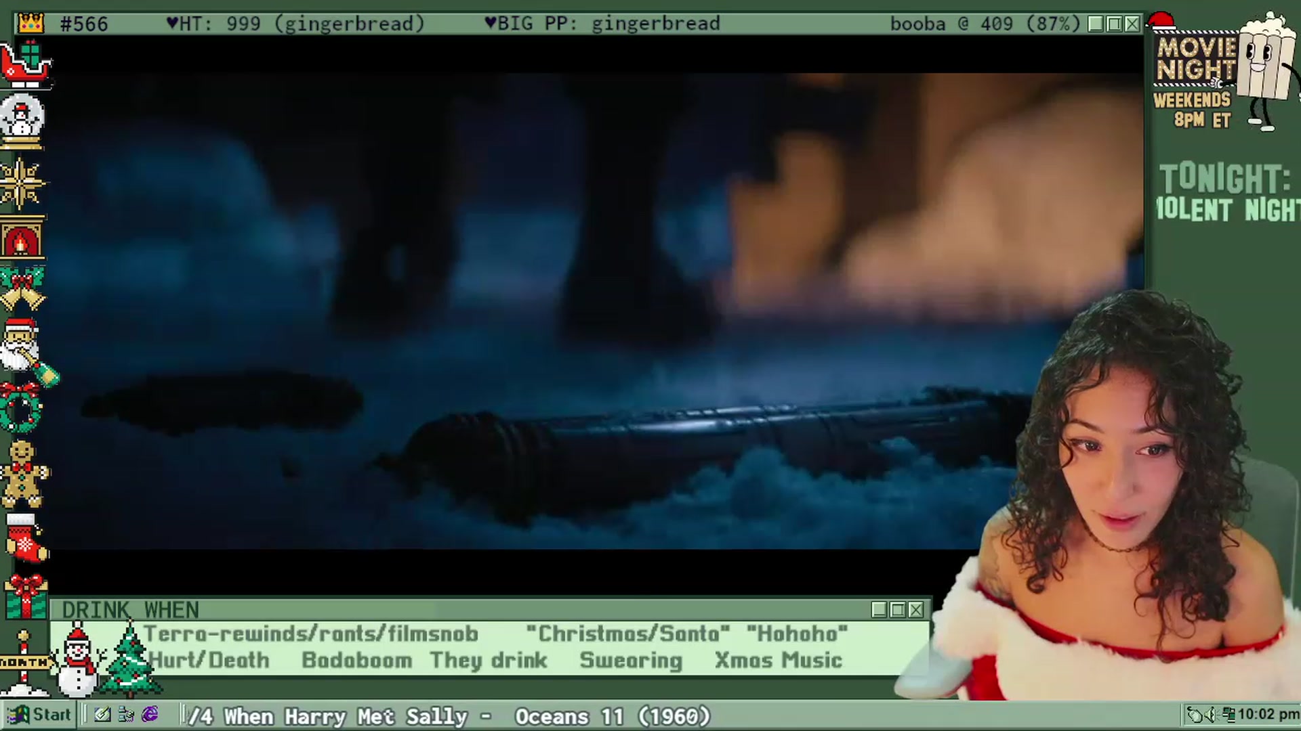Image resolution: width=1301 pixels, height=731 pixels.
Task: Click the Christmas tree in Drink When window
Action: coord(130,658)
